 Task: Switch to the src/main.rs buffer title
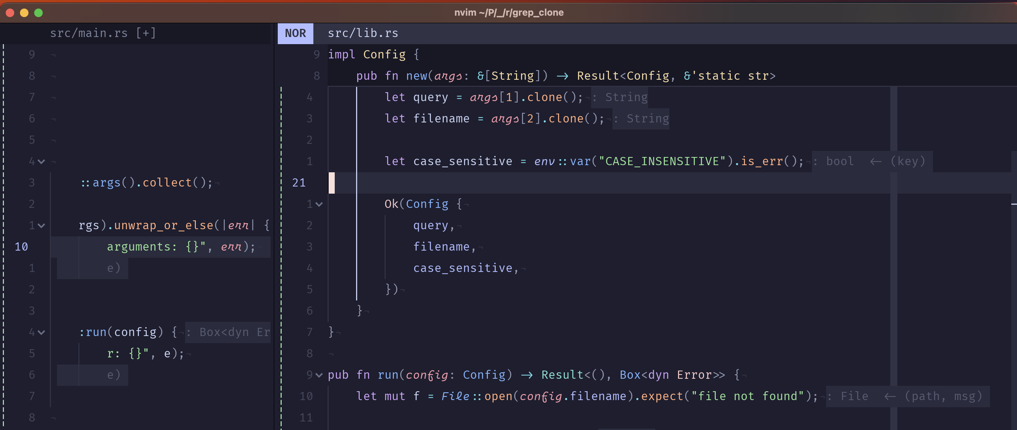tap(89, 33)
